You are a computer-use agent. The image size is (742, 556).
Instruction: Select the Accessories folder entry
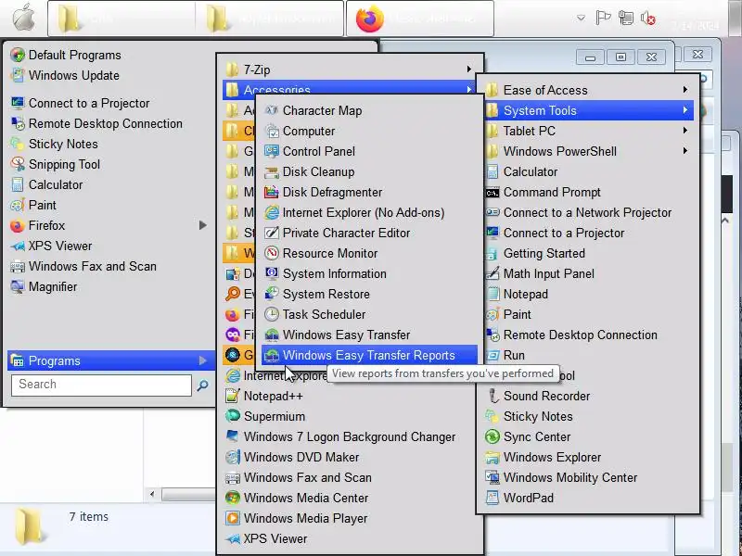pyautogui.click(x=351, y=88)
